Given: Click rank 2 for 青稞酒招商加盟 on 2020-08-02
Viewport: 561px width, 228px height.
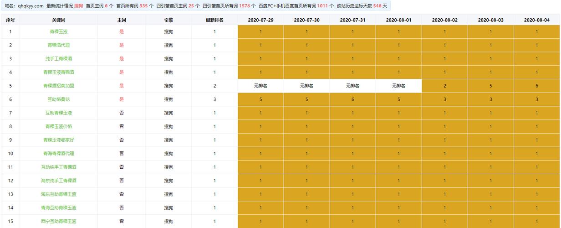Looking at the screenshot, I should (x=445, y=86).
